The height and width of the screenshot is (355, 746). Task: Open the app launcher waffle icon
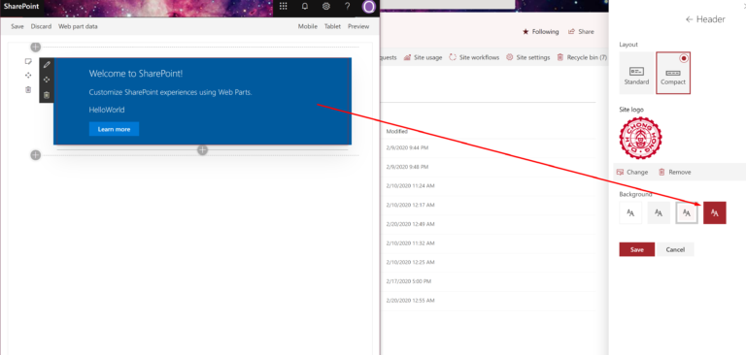[284, 6]
